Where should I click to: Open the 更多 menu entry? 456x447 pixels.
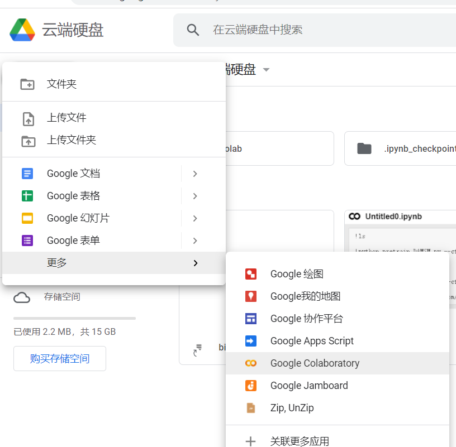(57, 262)
